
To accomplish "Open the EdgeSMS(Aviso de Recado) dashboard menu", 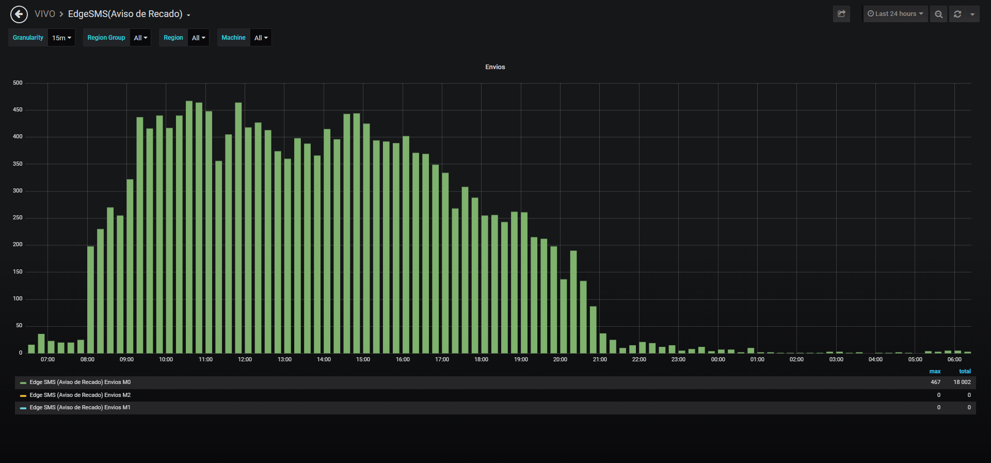I will coord(129,14).
